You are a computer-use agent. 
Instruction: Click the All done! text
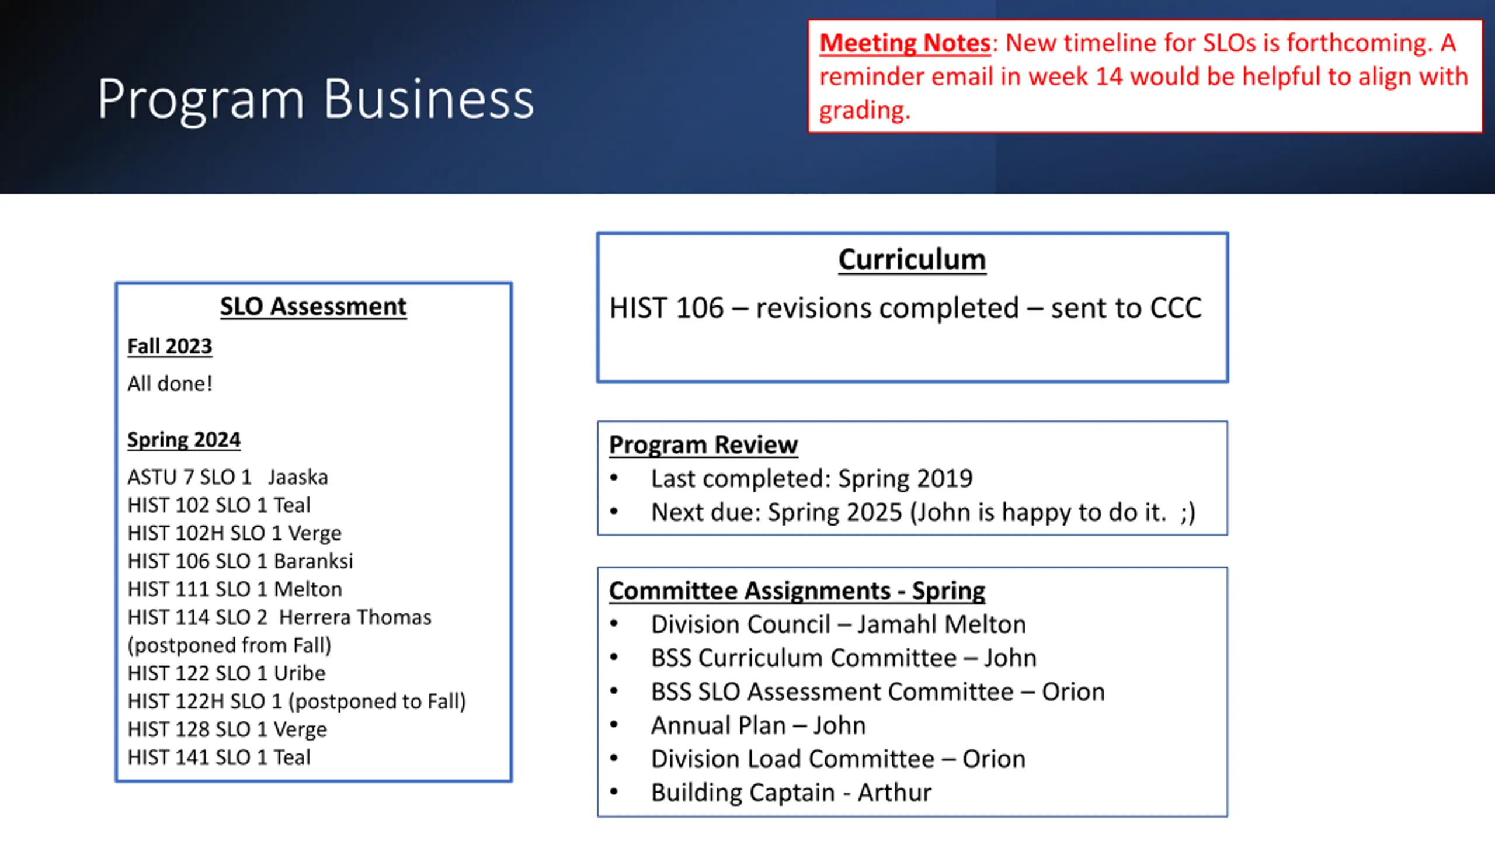(x=170, y=384)
